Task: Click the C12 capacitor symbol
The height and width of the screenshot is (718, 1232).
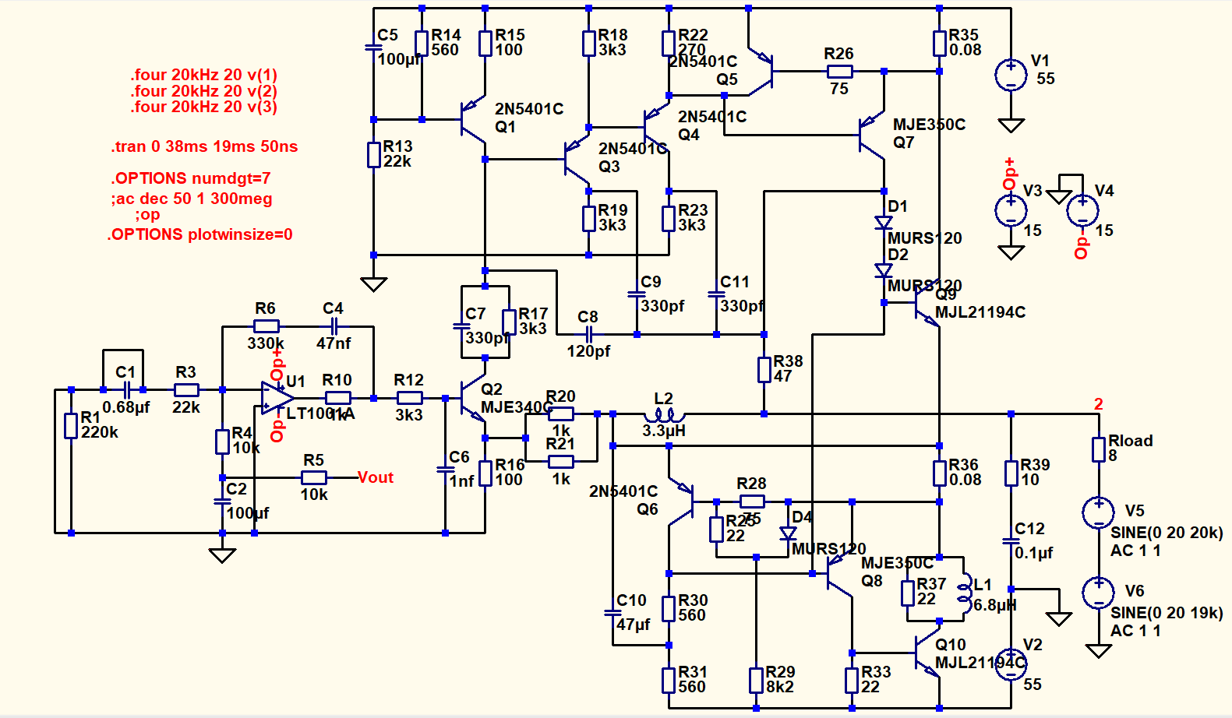Action: pyautogui.click(x=1011, y=540)
